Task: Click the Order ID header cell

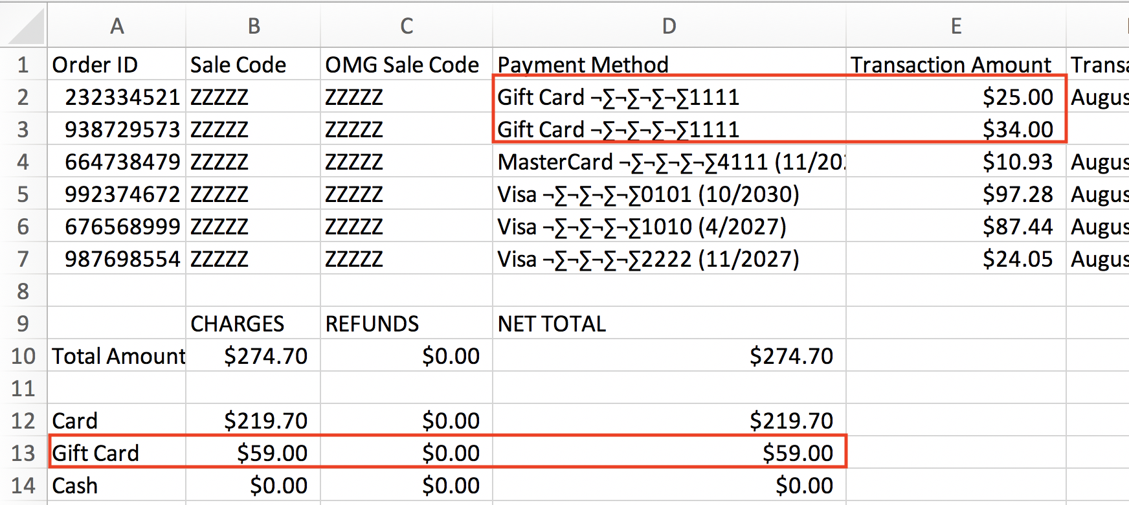Action: click(x=117, y=64)
